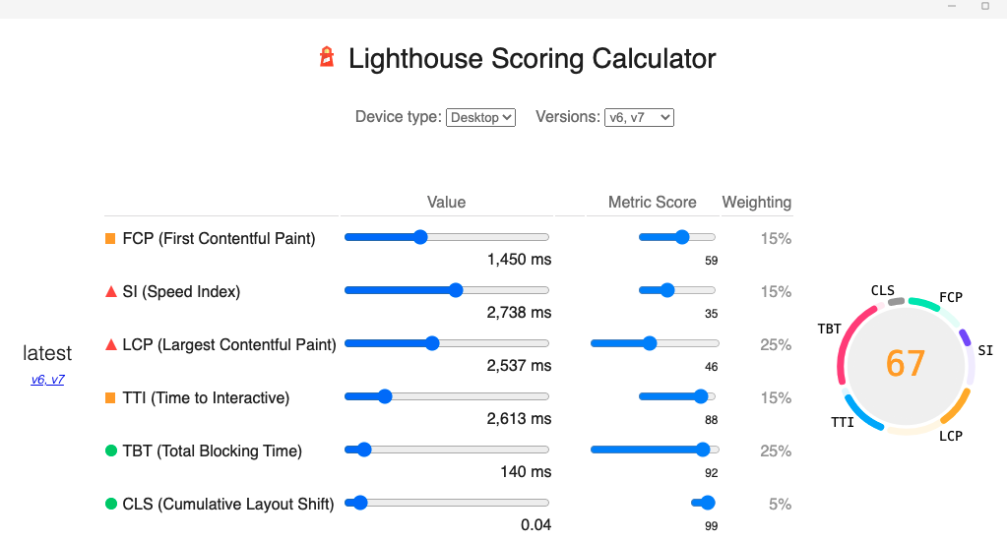Click the TBT (Total Blocking Time) label
1007x541 pixels.
pyautogui.click(x=212, y=451)
